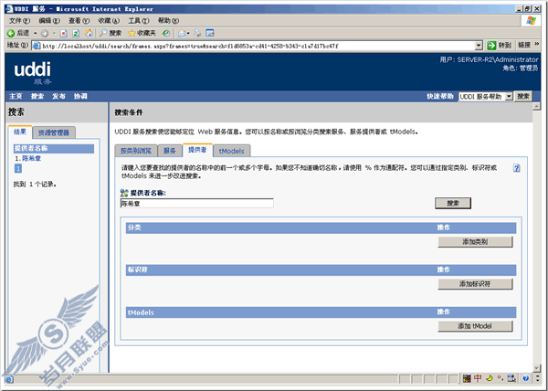Open the 工具 menu
Screen dimensions: 548x391
(x=139, y=21)
